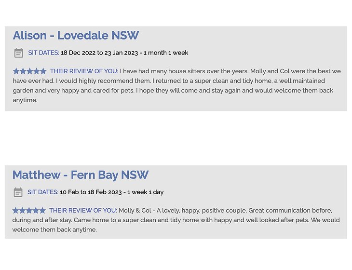352x270 pixels.
Task: Open the 'Matthew - Fern Bay NSW' heading
Action: click(x=81, y=175)
